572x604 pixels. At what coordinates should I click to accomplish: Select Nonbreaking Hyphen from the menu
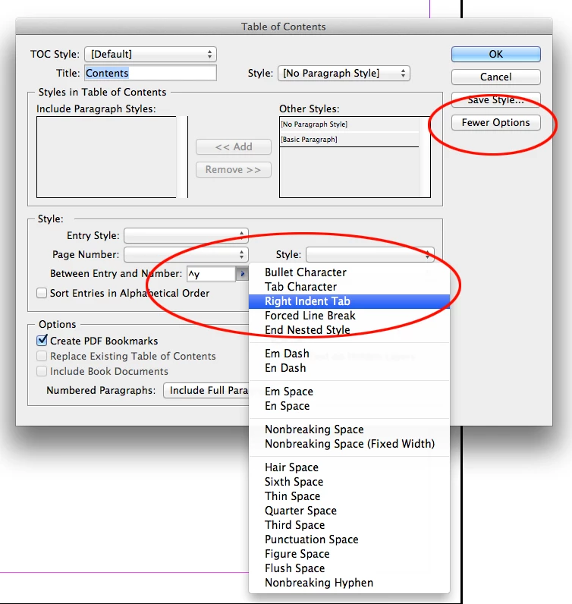(349, 583)
